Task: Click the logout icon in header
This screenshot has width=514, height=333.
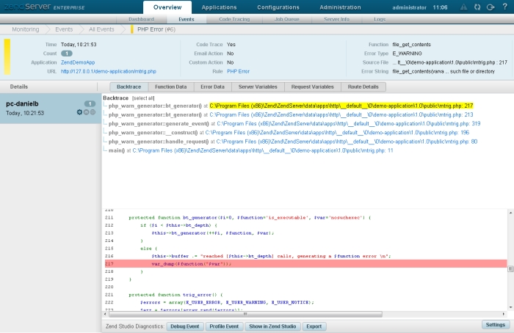Action: 489,7
